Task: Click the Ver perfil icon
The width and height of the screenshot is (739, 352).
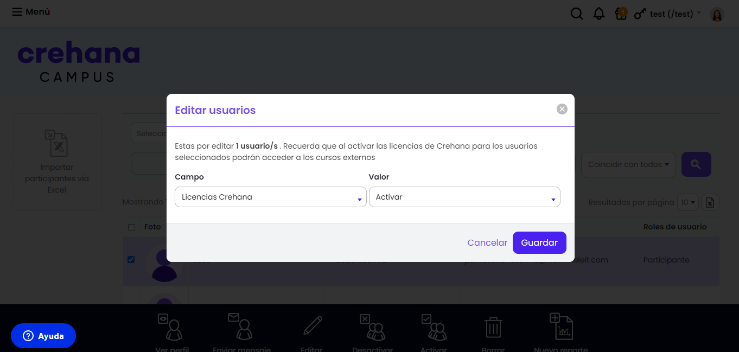Action: [171, 327]
